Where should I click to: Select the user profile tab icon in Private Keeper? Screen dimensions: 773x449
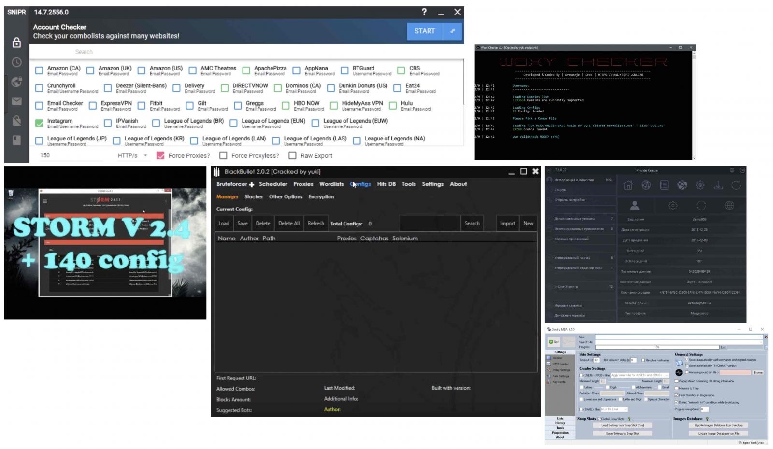(635, 205)
